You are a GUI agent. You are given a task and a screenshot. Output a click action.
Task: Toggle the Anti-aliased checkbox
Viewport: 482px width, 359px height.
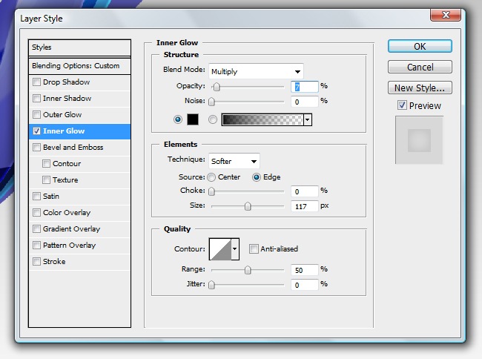[x=254, y=249]
